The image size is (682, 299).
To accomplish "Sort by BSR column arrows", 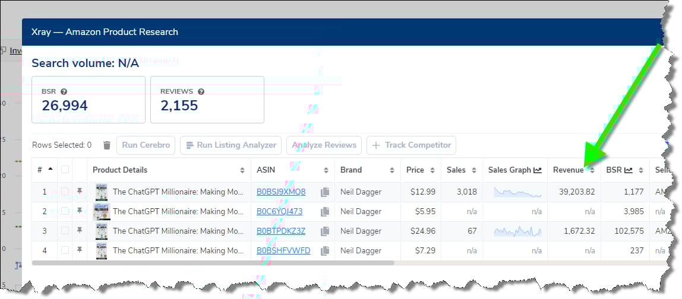I will pos(640,170).
